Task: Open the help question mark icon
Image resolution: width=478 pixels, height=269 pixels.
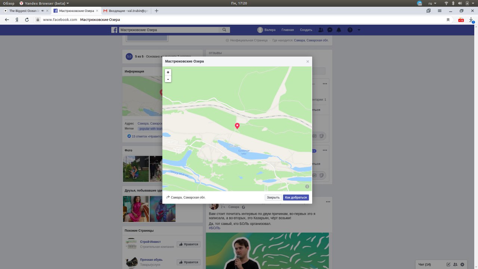Action: click(350, 30)
